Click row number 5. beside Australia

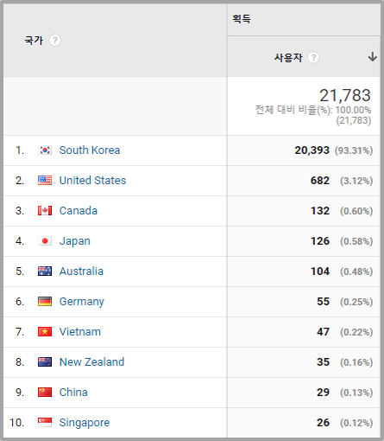20,272
